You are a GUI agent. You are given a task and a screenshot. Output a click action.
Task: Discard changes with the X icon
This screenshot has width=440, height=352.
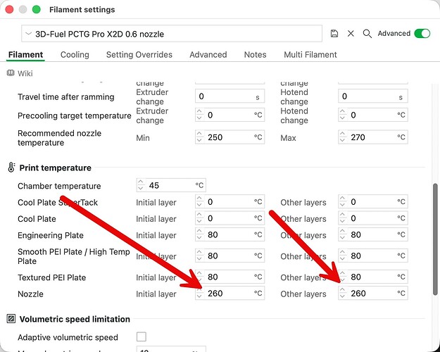pos(351,33)
